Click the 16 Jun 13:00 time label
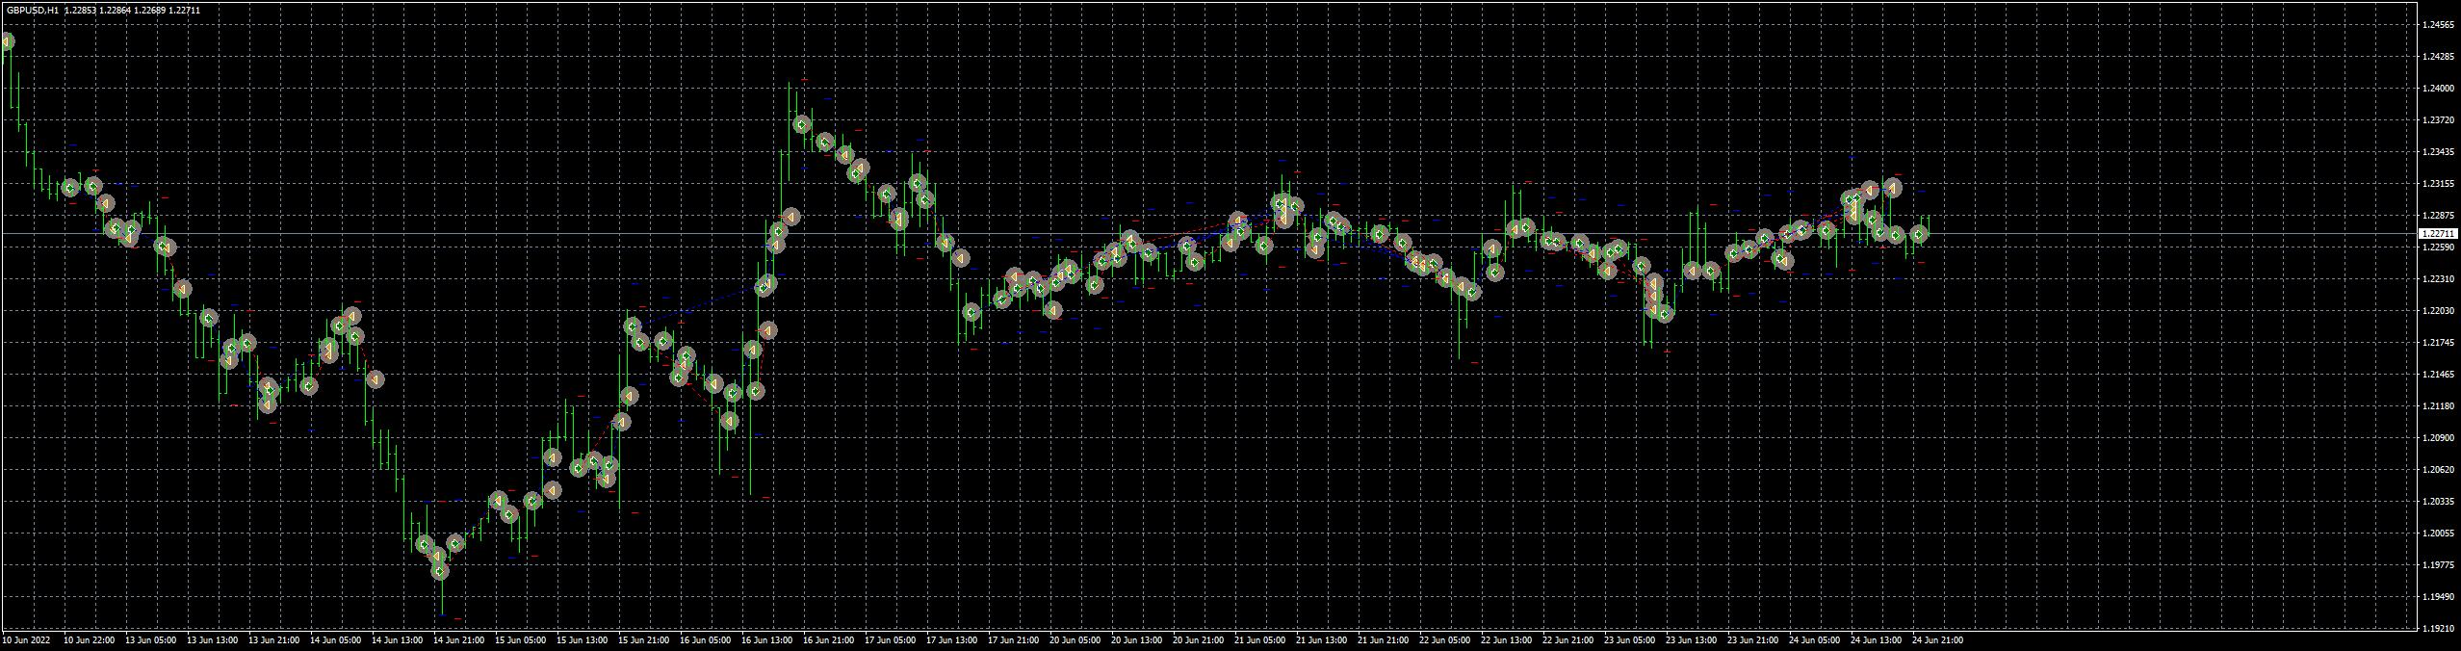2461x651 pixels. click(x=767, y=640)
